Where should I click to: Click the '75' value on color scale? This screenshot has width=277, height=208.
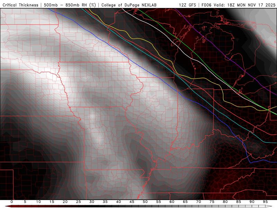[212, 202]
